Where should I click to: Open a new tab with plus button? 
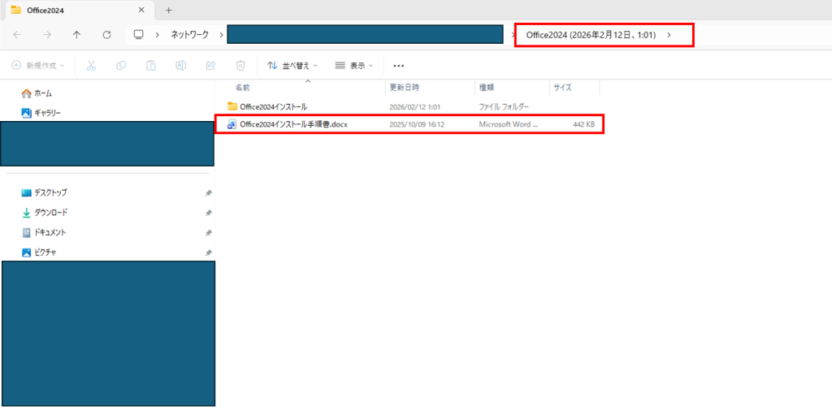pos(169,11)
